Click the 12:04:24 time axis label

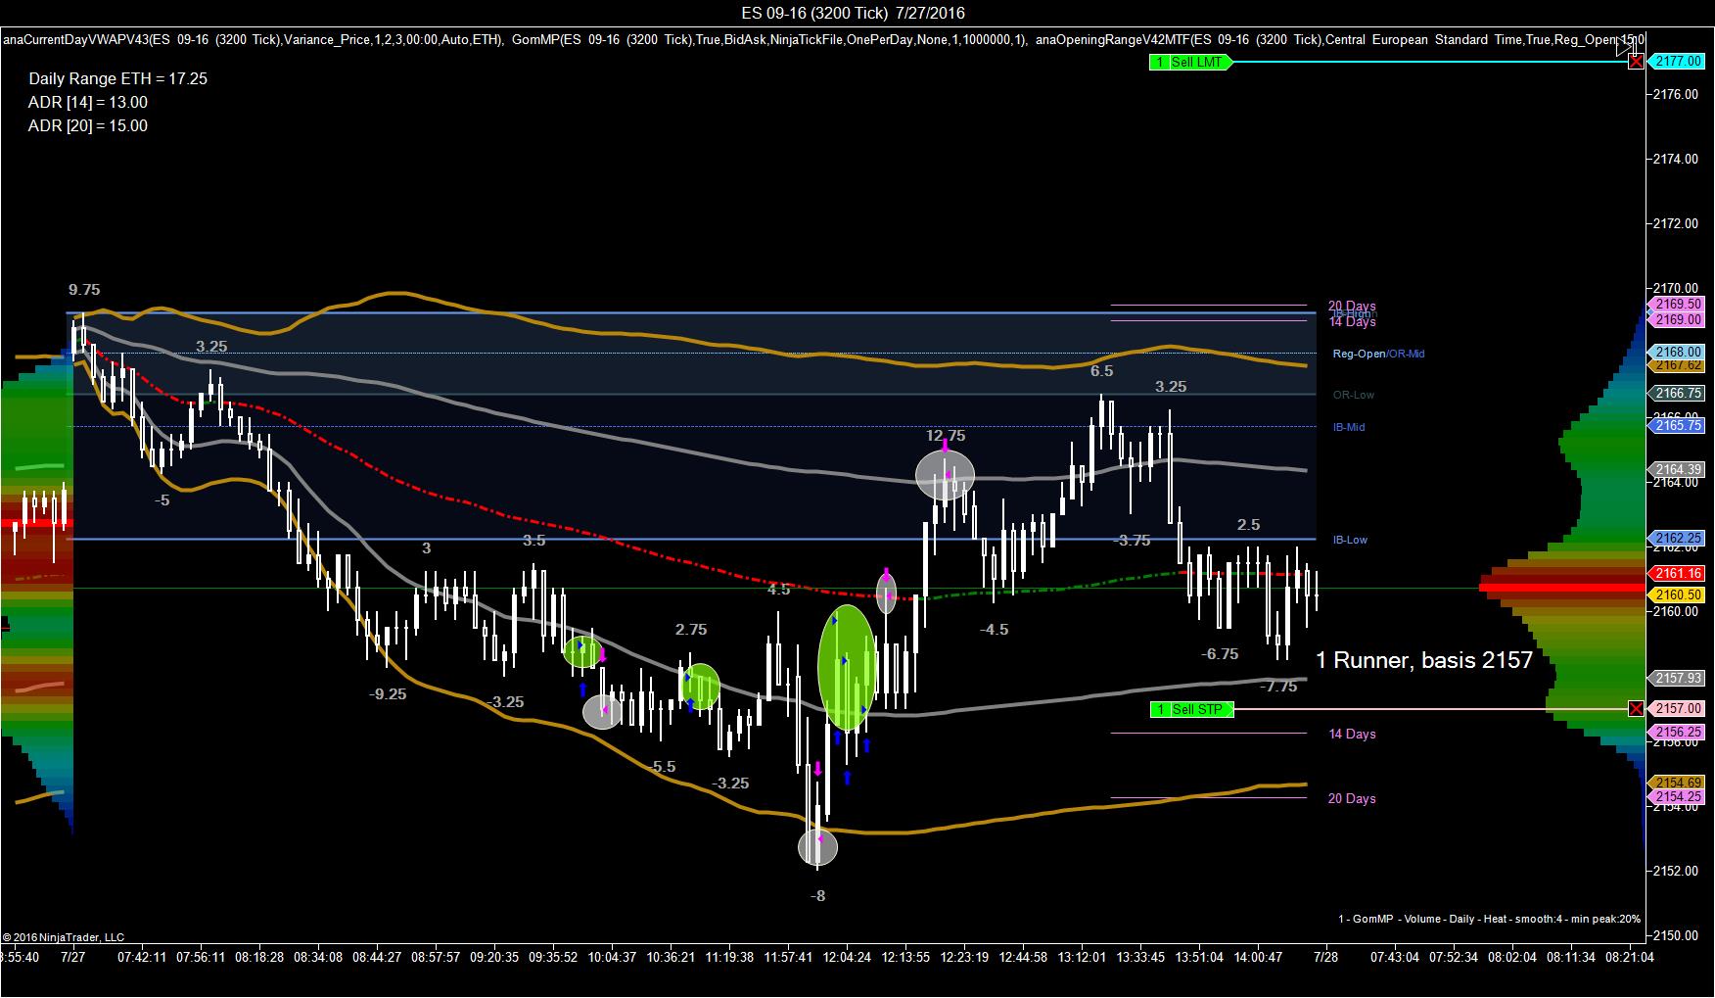point(847,957)
